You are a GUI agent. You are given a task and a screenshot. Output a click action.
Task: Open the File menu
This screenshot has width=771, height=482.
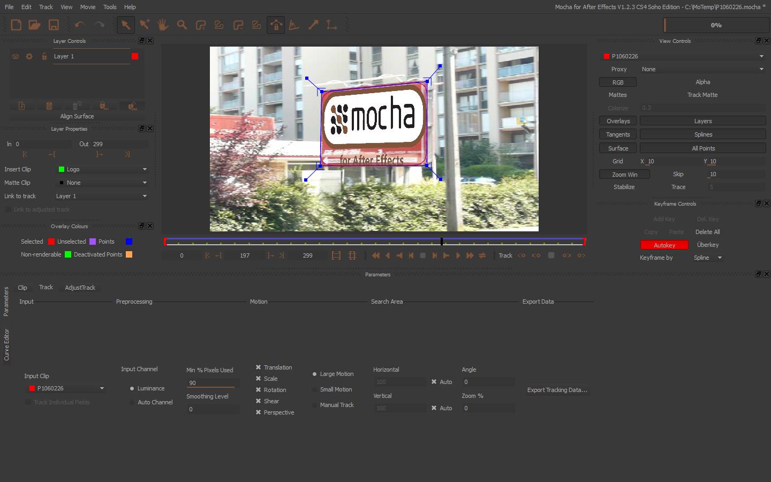click(x=9, y=7)
